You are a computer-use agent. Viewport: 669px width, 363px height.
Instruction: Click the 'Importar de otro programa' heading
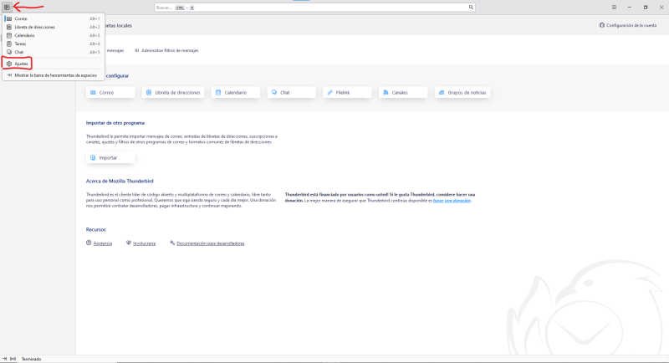(115, 123)
